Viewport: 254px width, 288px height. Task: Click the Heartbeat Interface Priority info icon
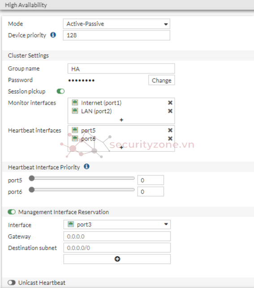(86, 167)
